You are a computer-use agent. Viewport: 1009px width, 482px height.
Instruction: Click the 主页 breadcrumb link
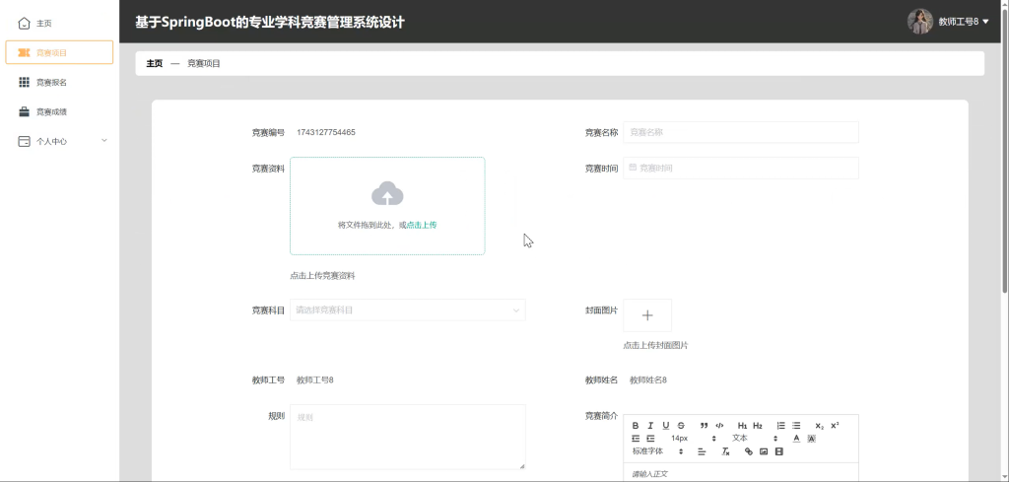155,64
